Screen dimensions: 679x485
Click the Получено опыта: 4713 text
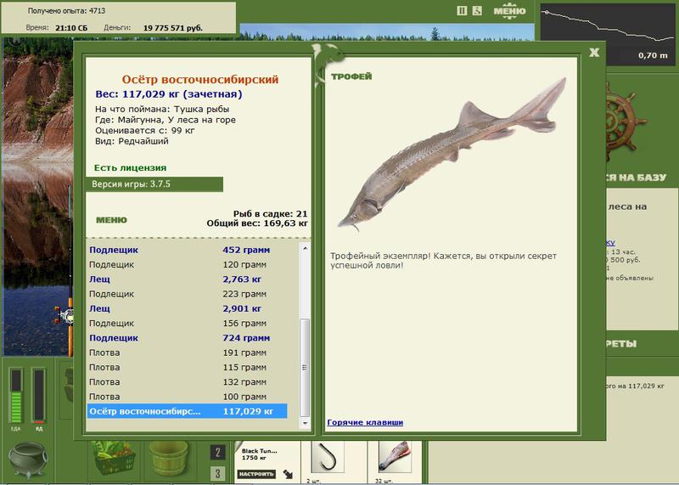(x=67, y=11)
